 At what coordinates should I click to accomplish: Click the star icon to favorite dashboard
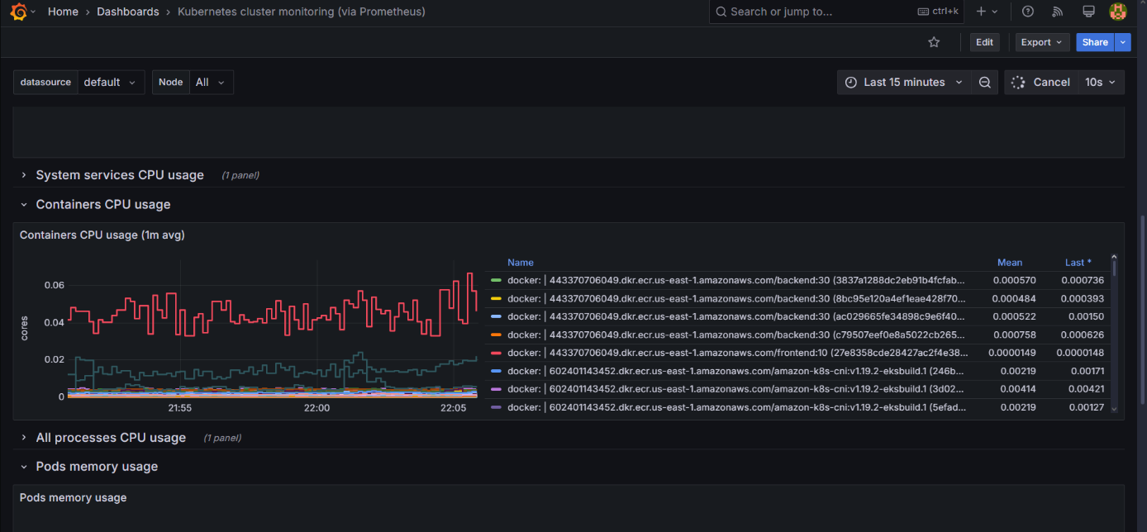point(934,42)
